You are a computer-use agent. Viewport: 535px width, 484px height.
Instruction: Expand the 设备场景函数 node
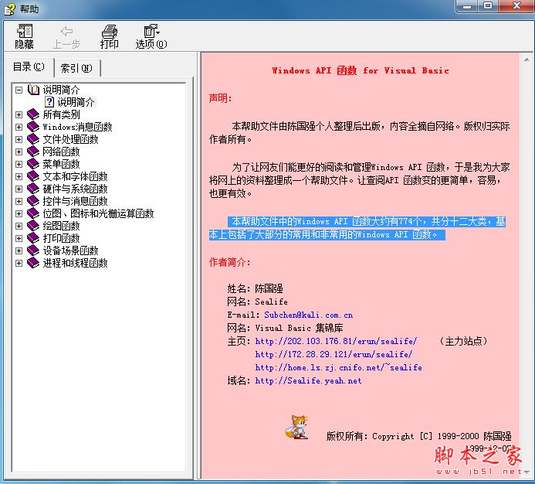point(19,251)
